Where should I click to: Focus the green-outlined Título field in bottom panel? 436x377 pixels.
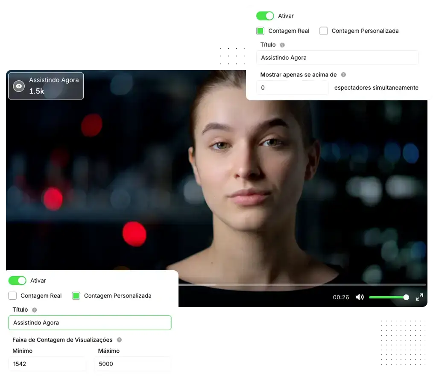[90, 322]
